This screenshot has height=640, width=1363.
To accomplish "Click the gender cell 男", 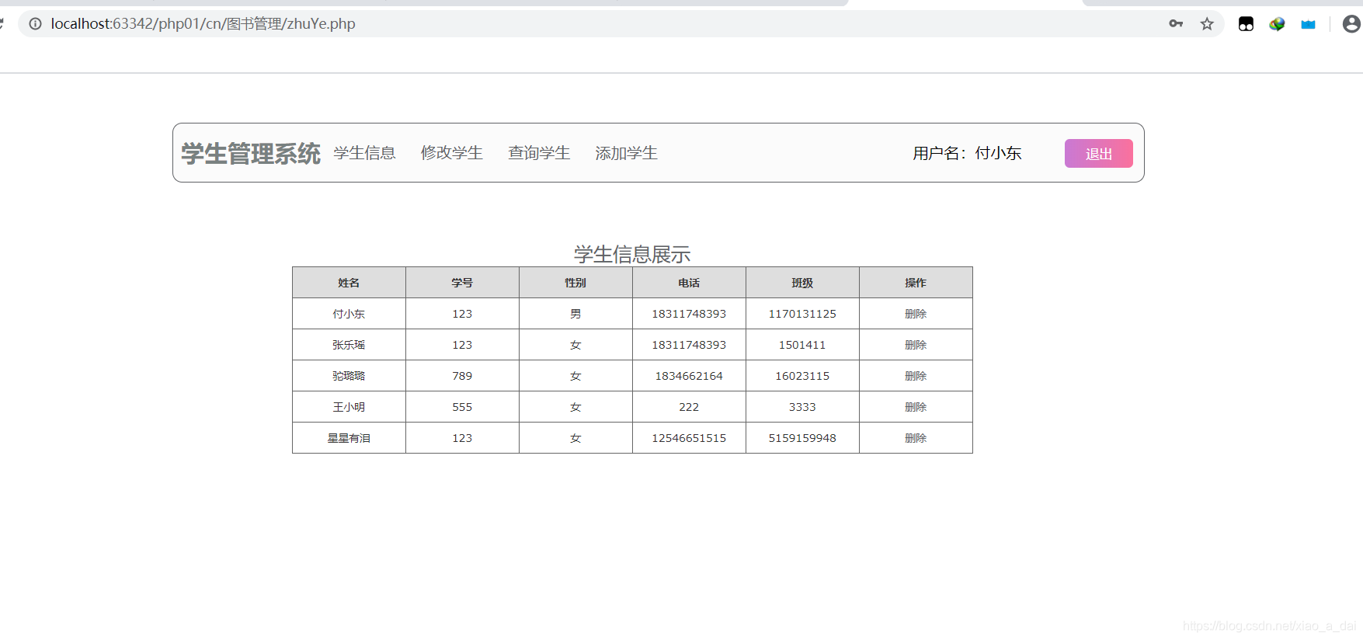I will (575, 314).
